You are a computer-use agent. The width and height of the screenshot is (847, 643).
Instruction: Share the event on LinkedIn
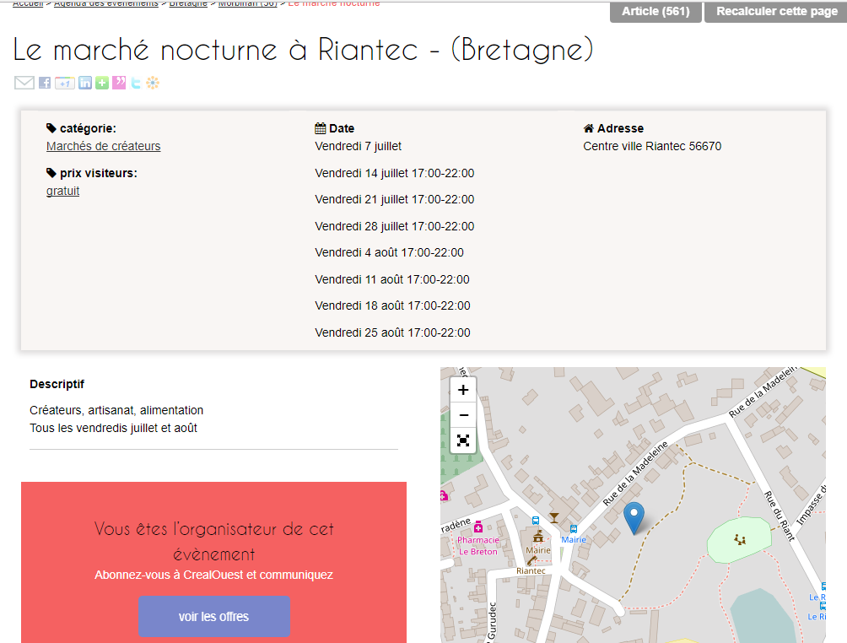tap(85, 83)
